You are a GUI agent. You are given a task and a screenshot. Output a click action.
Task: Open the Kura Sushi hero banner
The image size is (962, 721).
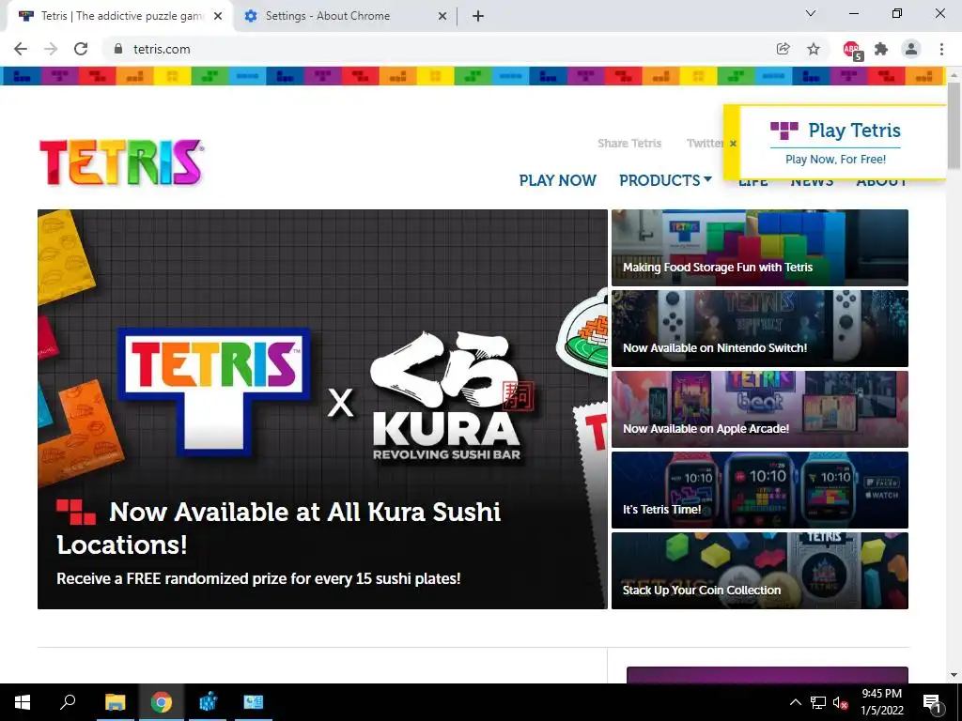(322, 409)
